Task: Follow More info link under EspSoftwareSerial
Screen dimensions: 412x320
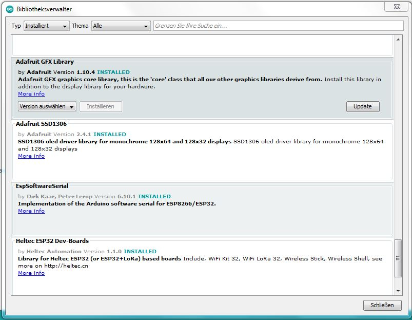Action: (31, 211)
